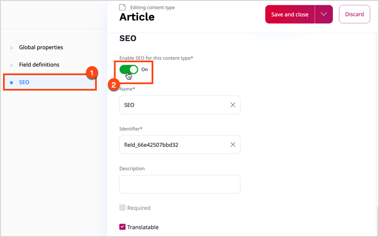Expand the Save and close dropdown arrow
This screenshot has height=237, width=379.
pos(324,15)
